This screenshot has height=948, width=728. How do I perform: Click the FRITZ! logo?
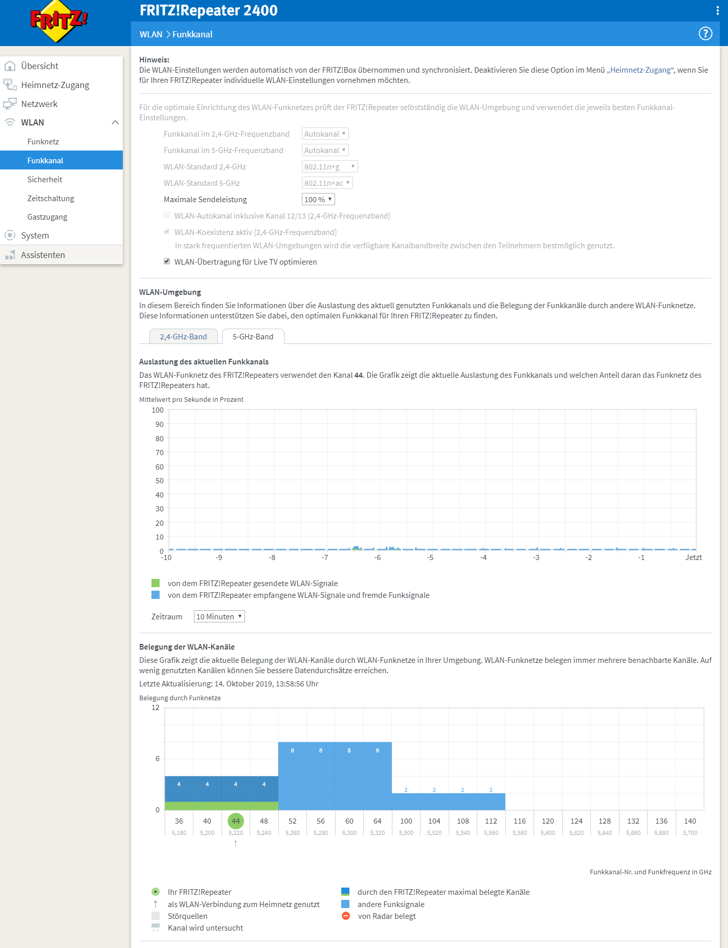point(59,21)
